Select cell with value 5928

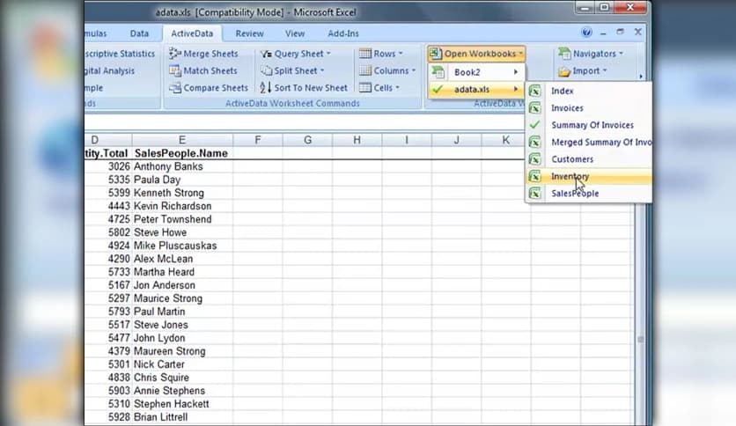point(108,417)
